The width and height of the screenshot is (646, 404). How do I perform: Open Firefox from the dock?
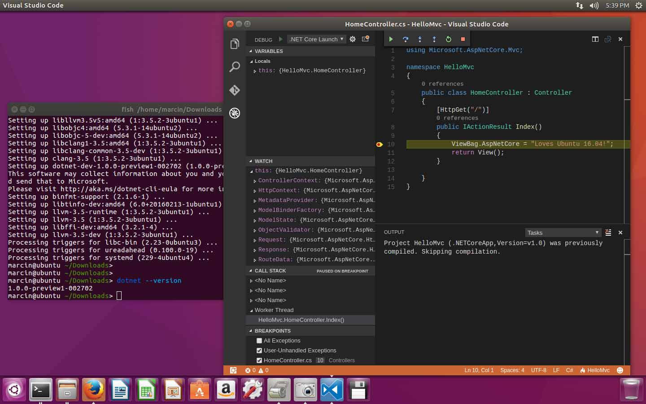click(x=93, y=390)
